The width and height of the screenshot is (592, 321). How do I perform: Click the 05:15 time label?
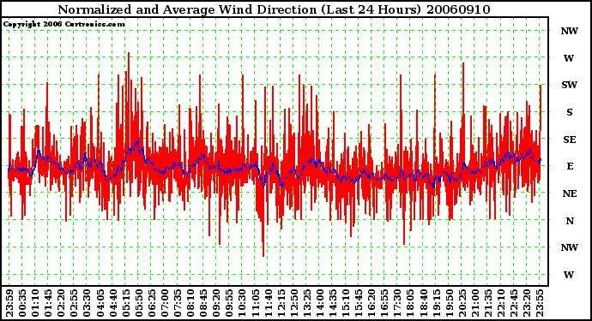pyautogui.click(x=126, y=303)
